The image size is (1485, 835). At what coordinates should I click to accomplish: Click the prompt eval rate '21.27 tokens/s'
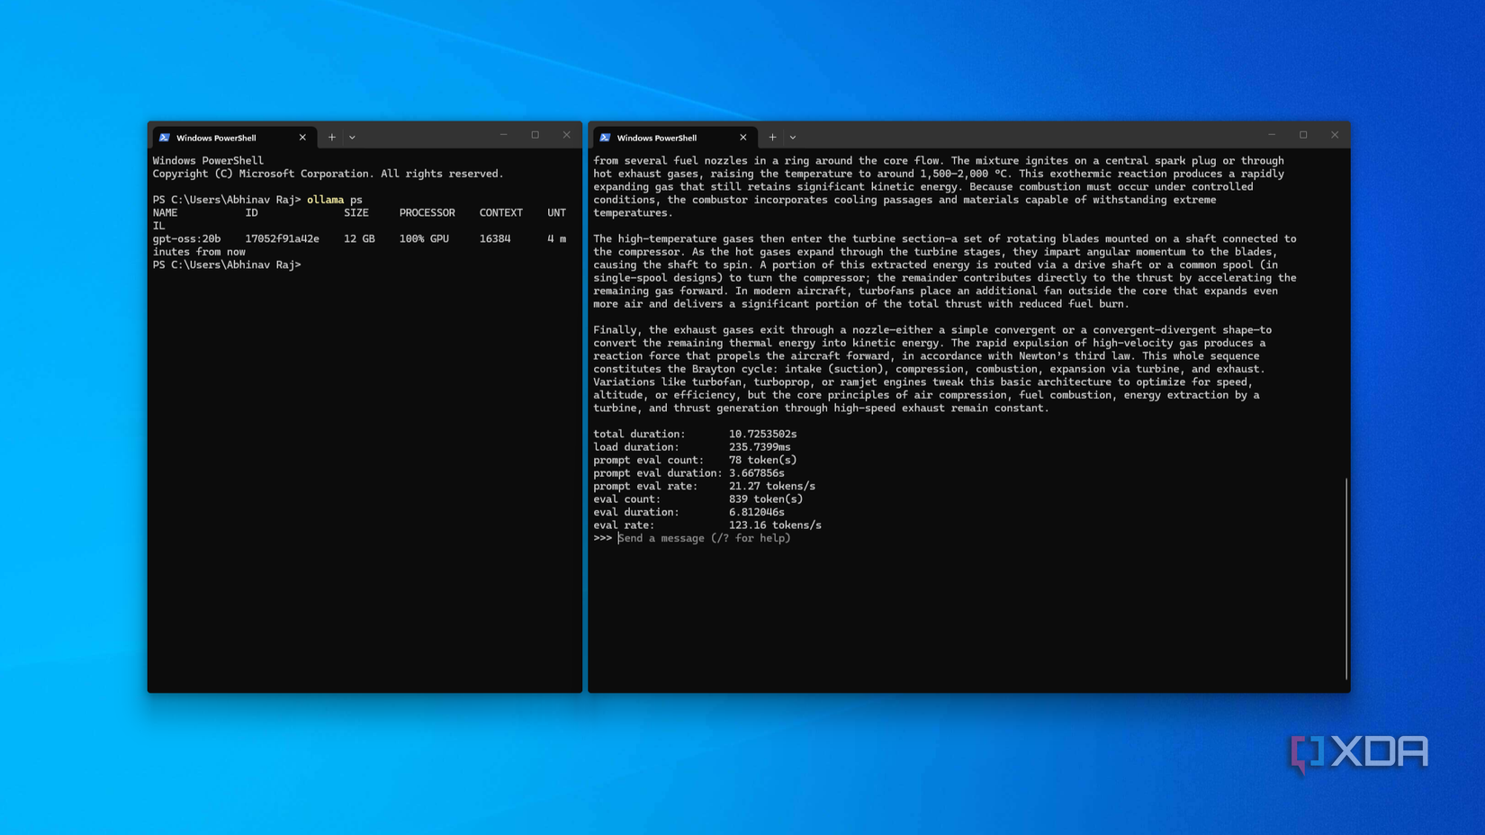772,486
